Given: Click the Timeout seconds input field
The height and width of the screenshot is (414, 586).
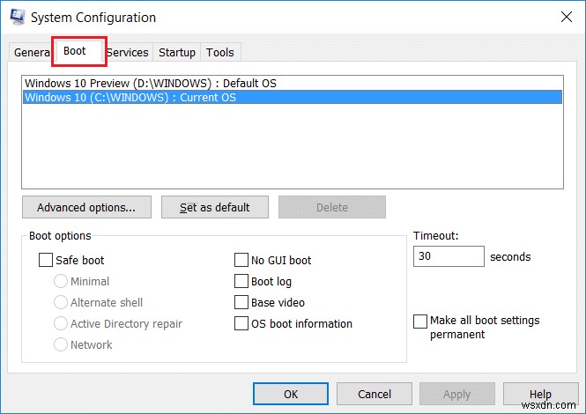Looking at the screenshot, I should pos(449,257).
